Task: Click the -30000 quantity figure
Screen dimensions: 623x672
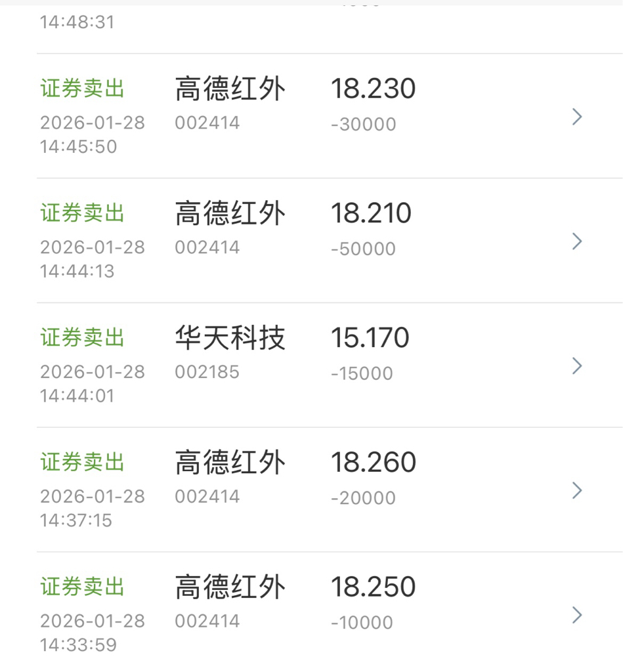Action: pyautogui.click(x=363, y=125)
